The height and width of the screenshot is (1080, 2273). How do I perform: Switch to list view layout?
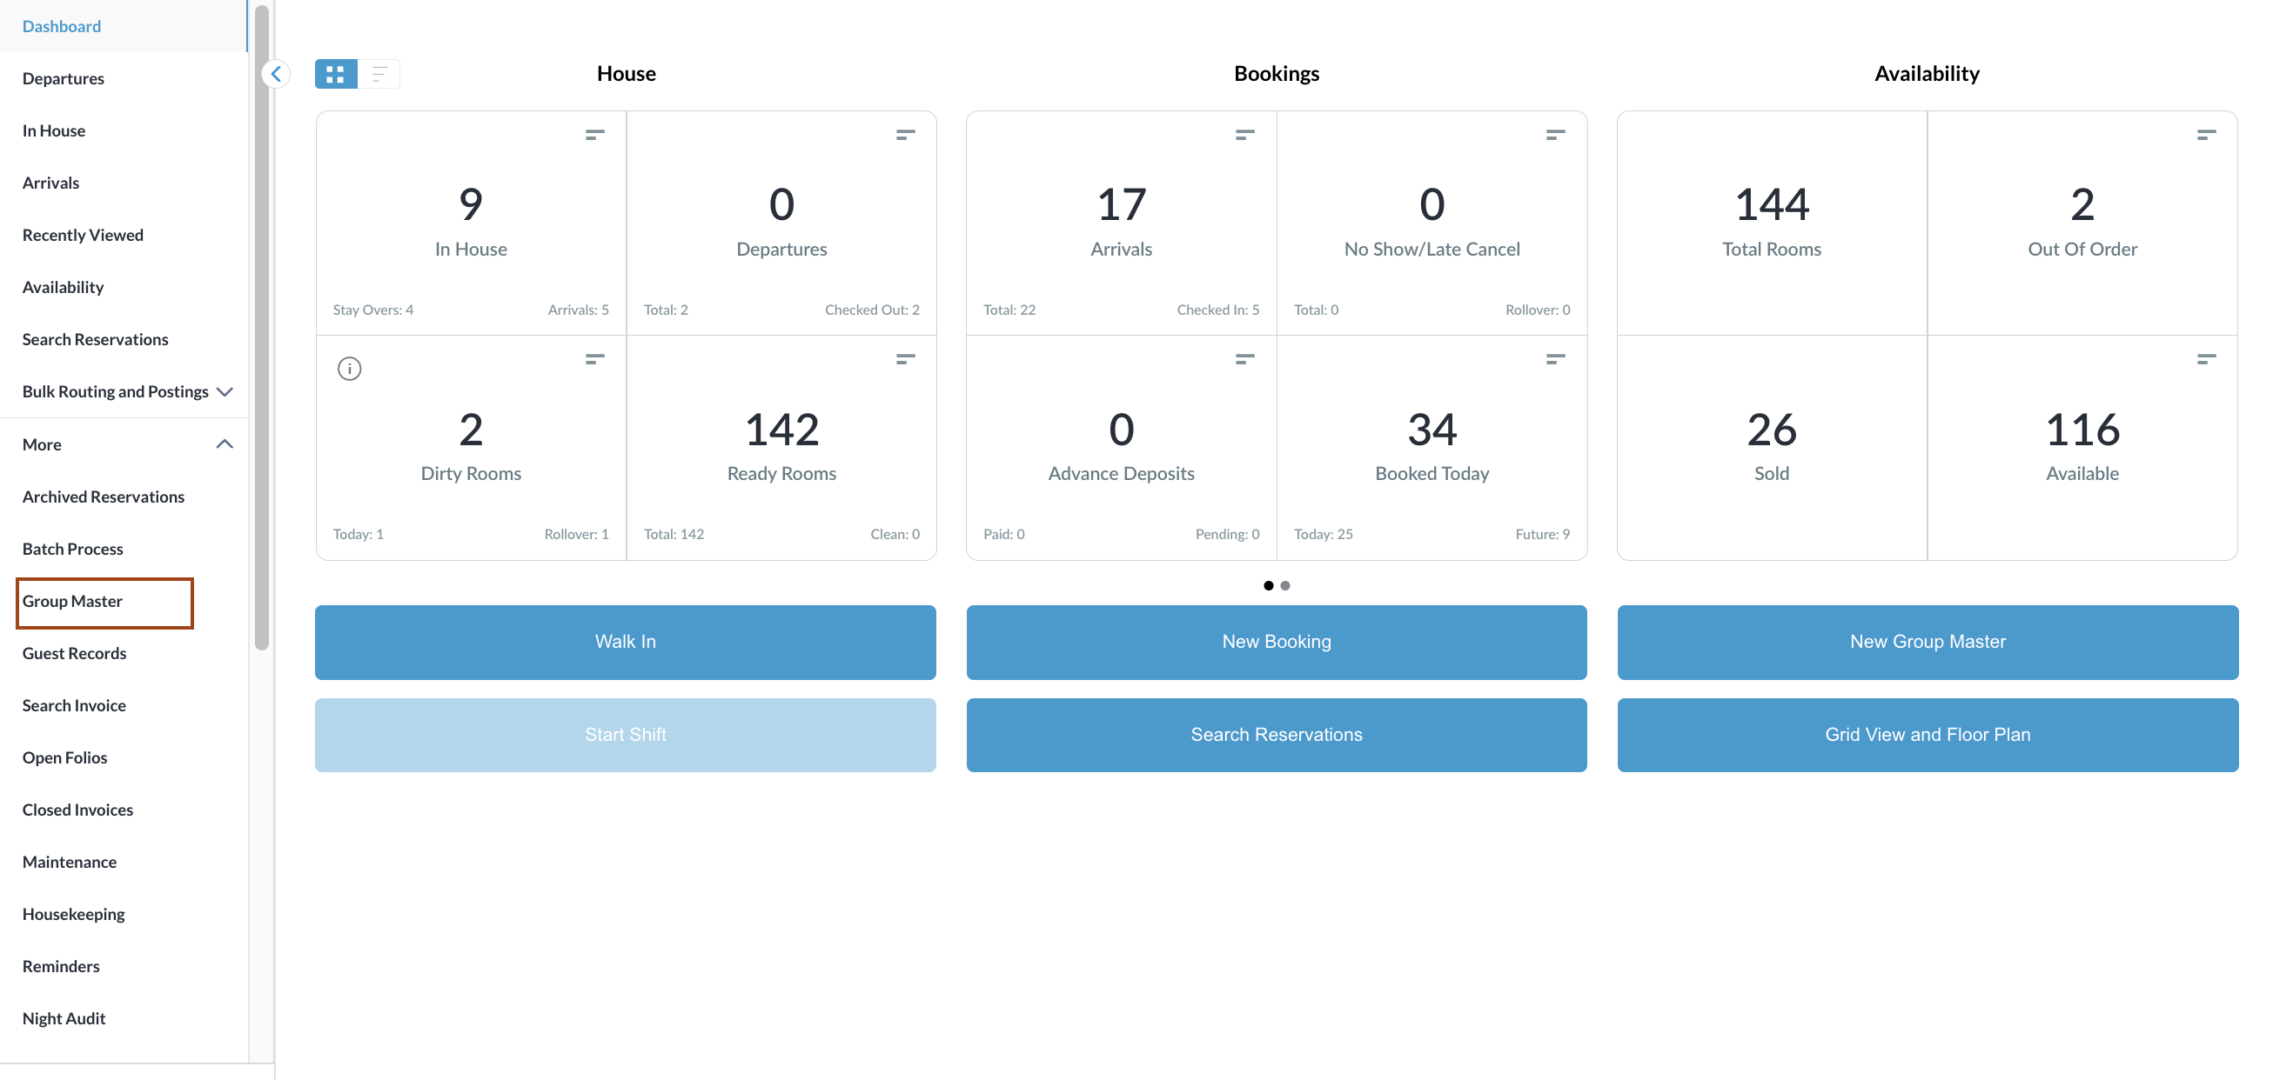pyautogui.click(x=379, y=74)
